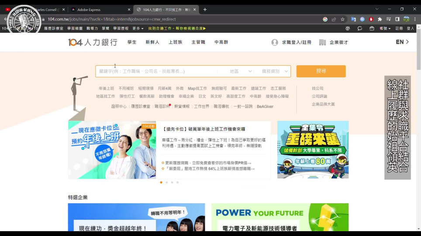Switch language with the EN arrow
The width and height of the screenshot is (421, 236).
tap(402, 42)
